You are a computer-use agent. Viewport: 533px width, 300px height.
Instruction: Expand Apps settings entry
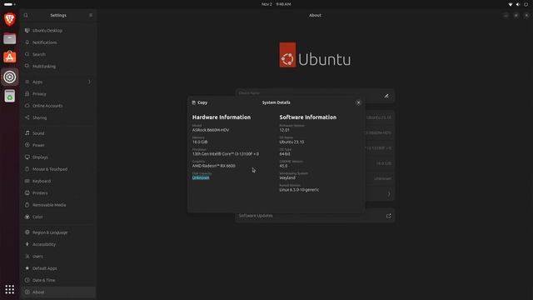coord(58,82)
